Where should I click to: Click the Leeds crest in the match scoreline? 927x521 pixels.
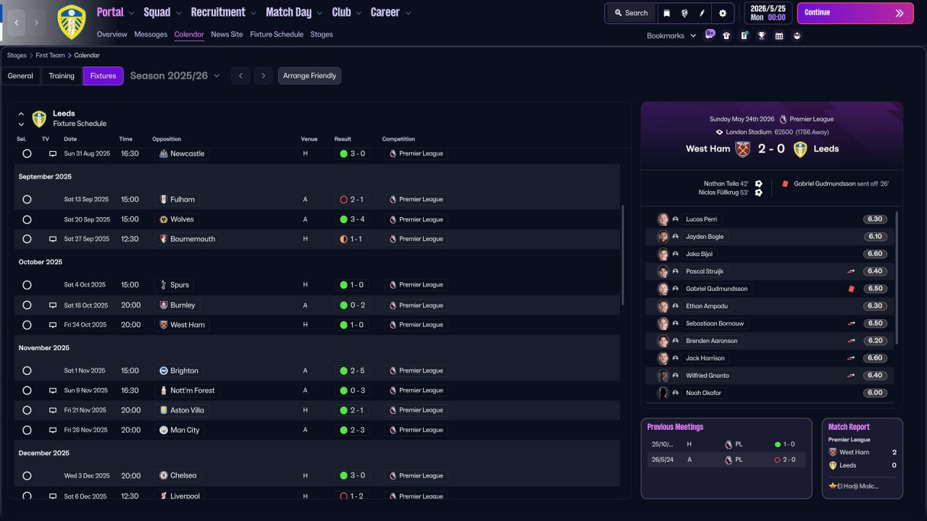click(x=800, y=149)
